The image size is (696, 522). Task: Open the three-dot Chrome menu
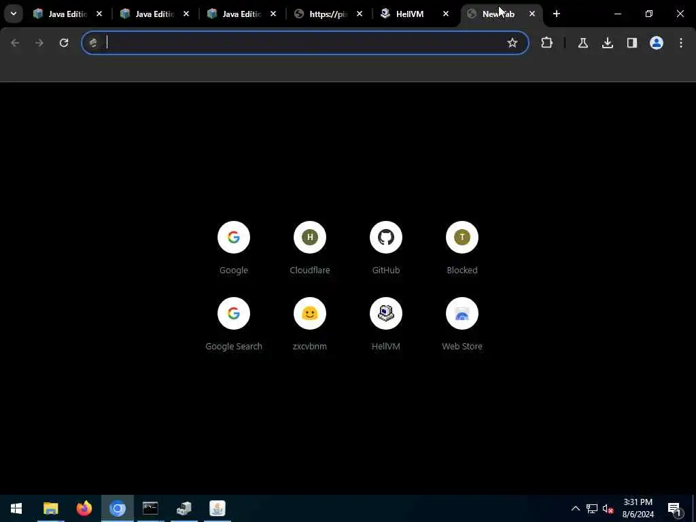tap(681, 43)
